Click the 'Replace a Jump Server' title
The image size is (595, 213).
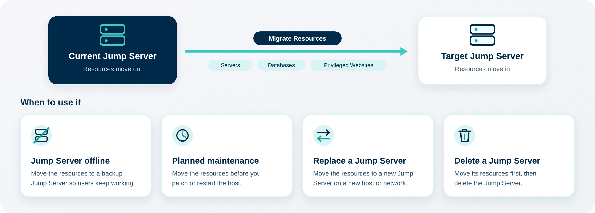tap(359, 161)
